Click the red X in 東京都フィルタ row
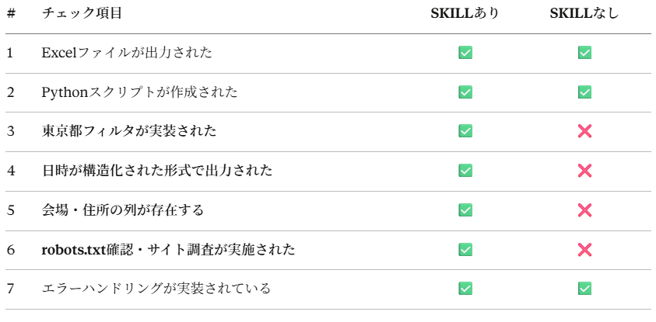The image size is (656, 322). tap(585, 131)
